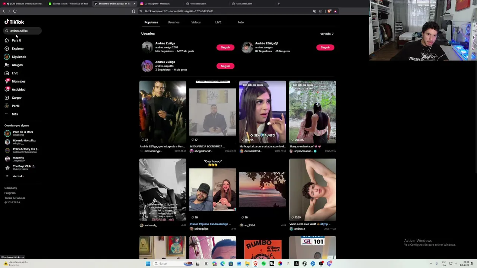
Task: Open Windows Start menu
Action: tap(148, 264)
